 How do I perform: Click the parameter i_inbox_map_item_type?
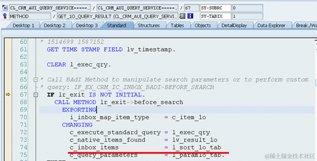coord(109,118)
